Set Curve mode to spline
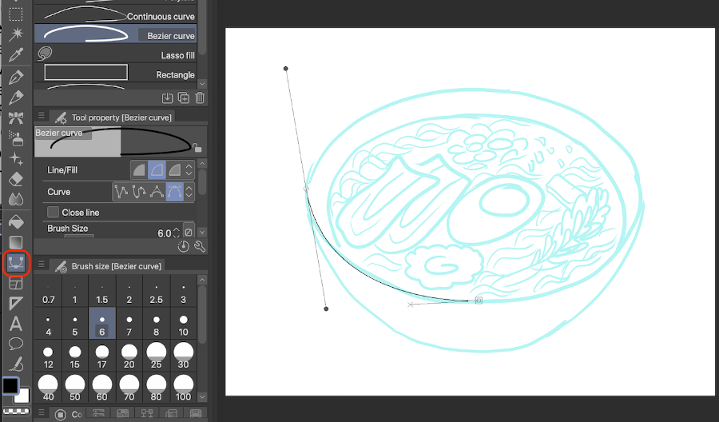The width and height of the screenshot is (719, 422). click(139, 192)
